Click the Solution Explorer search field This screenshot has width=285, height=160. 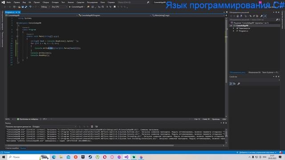(x=252, y=20)
